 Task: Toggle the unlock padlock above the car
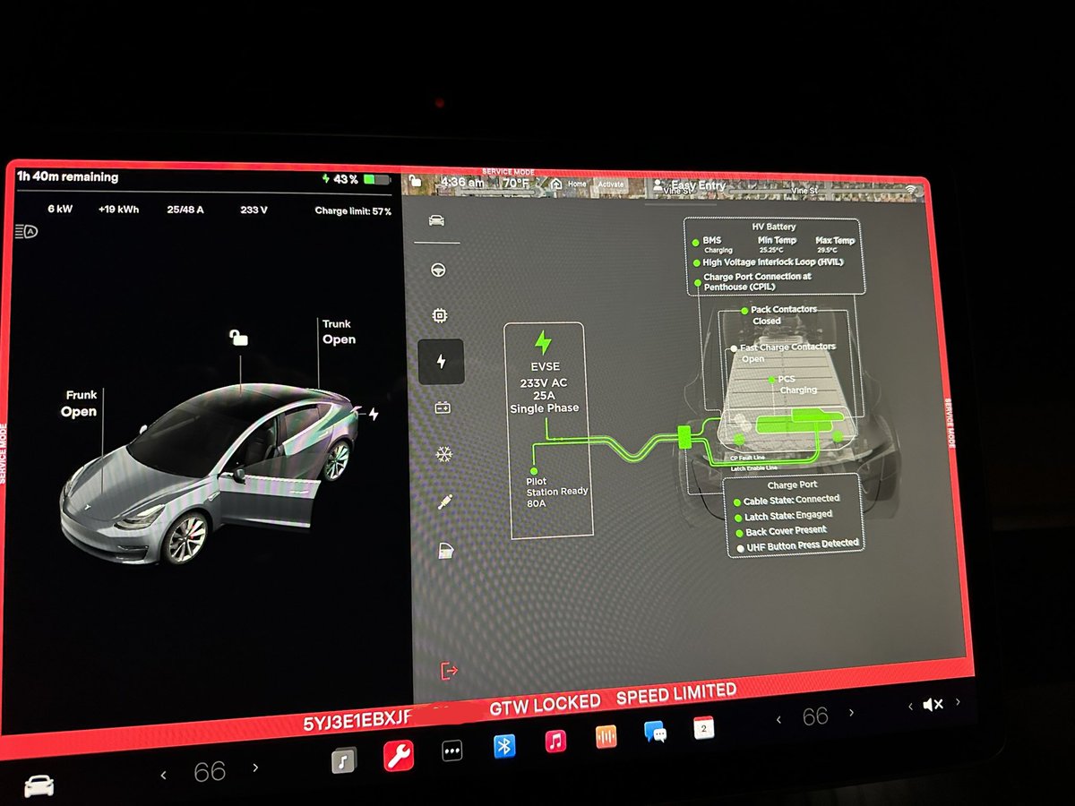click(x=238, y=337)
